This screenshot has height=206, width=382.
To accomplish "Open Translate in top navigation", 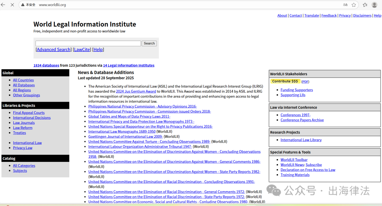I will (x=312, y=15).
